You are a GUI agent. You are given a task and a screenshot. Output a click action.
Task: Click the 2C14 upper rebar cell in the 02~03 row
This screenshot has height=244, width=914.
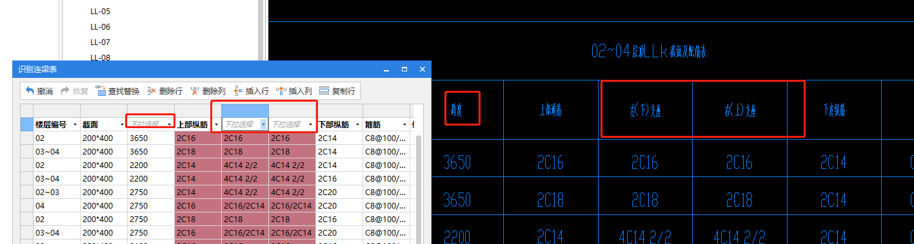[198, 192]
